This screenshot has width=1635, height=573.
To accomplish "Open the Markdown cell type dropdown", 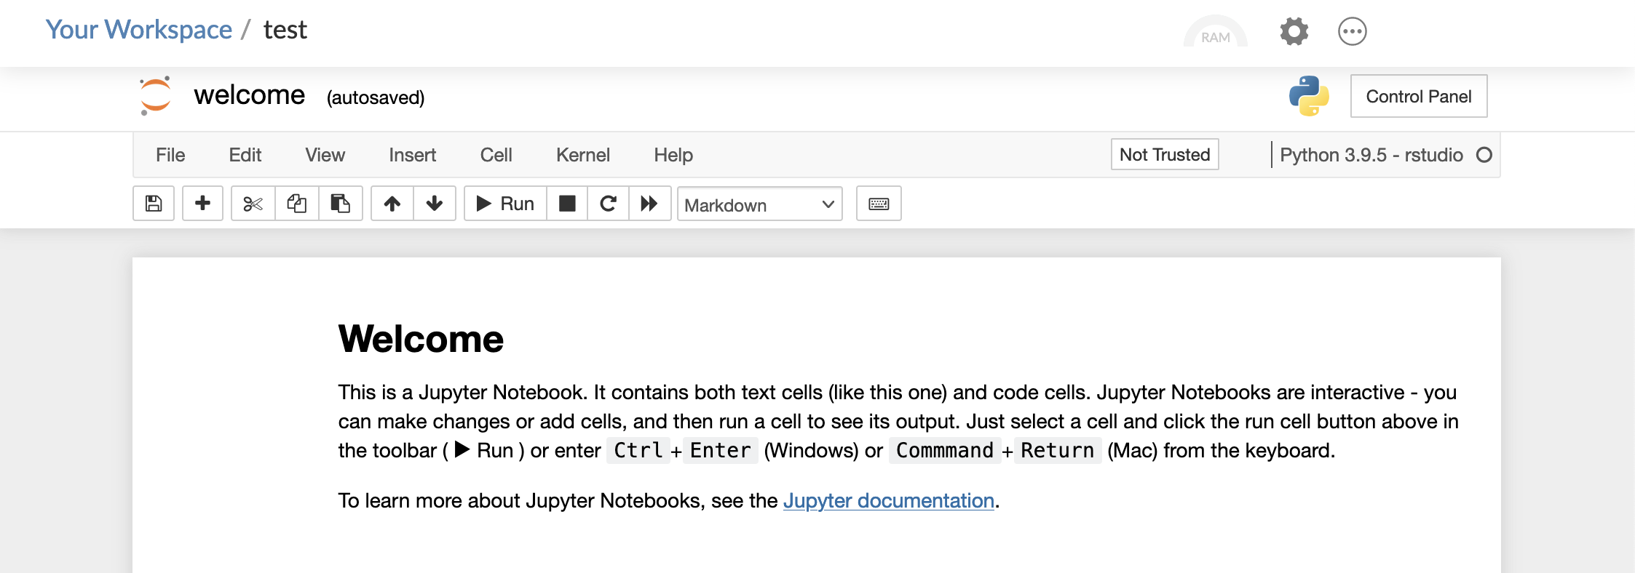I will point(759,204).
